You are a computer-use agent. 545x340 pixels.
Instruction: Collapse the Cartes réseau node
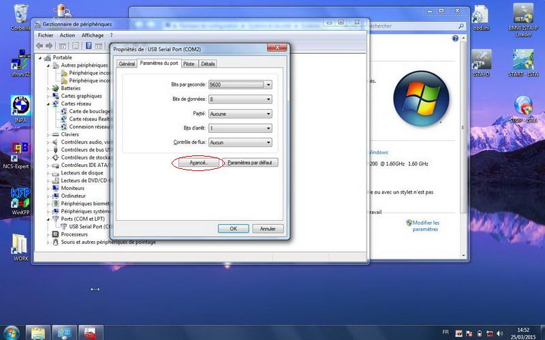click(x=48, y=104)
